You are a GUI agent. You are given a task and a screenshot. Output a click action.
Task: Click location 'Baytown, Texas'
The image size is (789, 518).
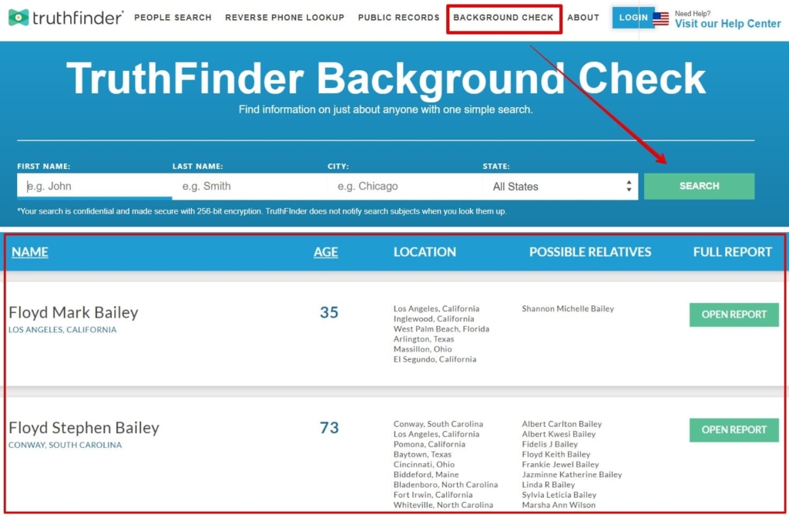pos(422,454)
